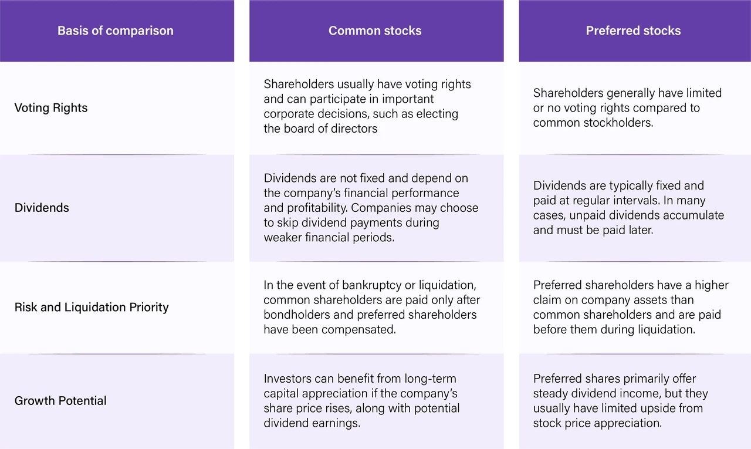
Task: Click preferred stocks fixed dividends description
Action: pyautogui.click(x=628, y=208)
